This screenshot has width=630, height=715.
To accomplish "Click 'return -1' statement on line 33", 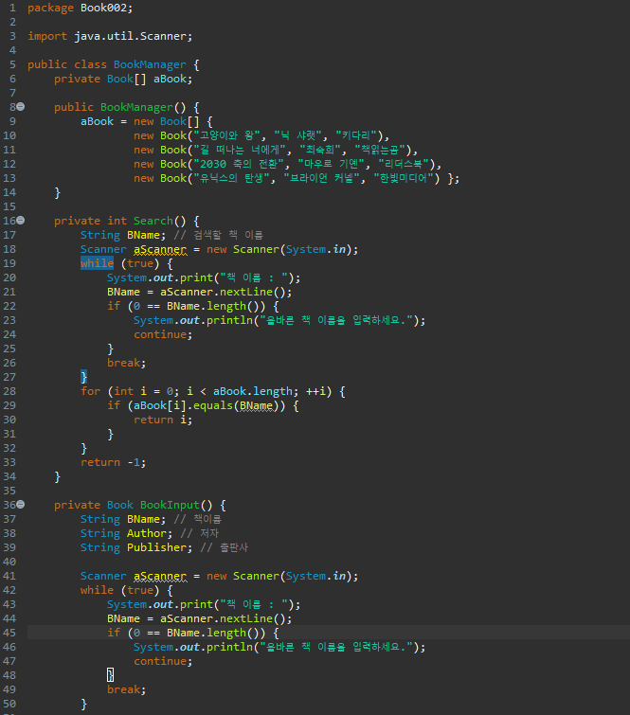I will [111, 462].
